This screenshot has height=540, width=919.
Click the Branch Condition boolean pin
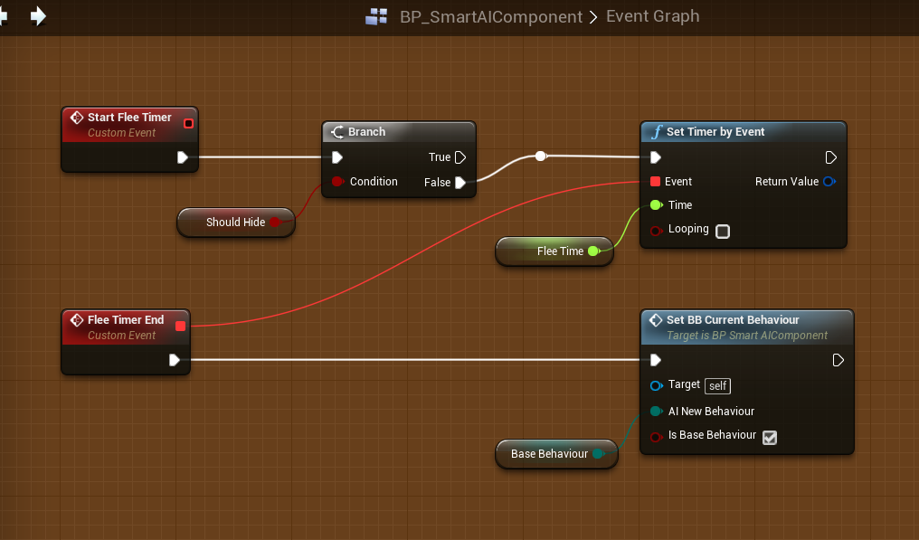[x=337, y=182]
